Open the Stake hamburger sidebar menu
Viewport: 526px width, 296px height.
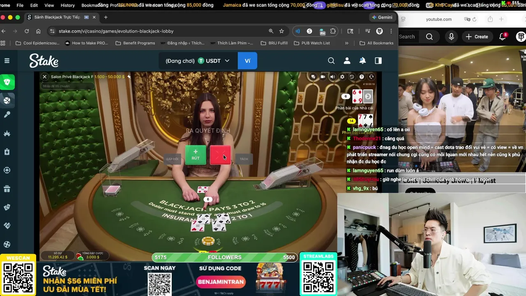click(x=7, y=61)
